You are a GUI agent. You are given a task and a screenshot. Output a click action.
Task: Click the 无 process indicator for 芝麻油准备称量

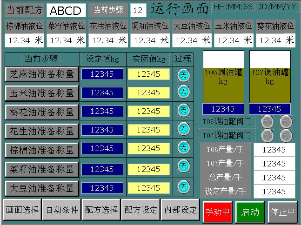click(x=183, y=75)
